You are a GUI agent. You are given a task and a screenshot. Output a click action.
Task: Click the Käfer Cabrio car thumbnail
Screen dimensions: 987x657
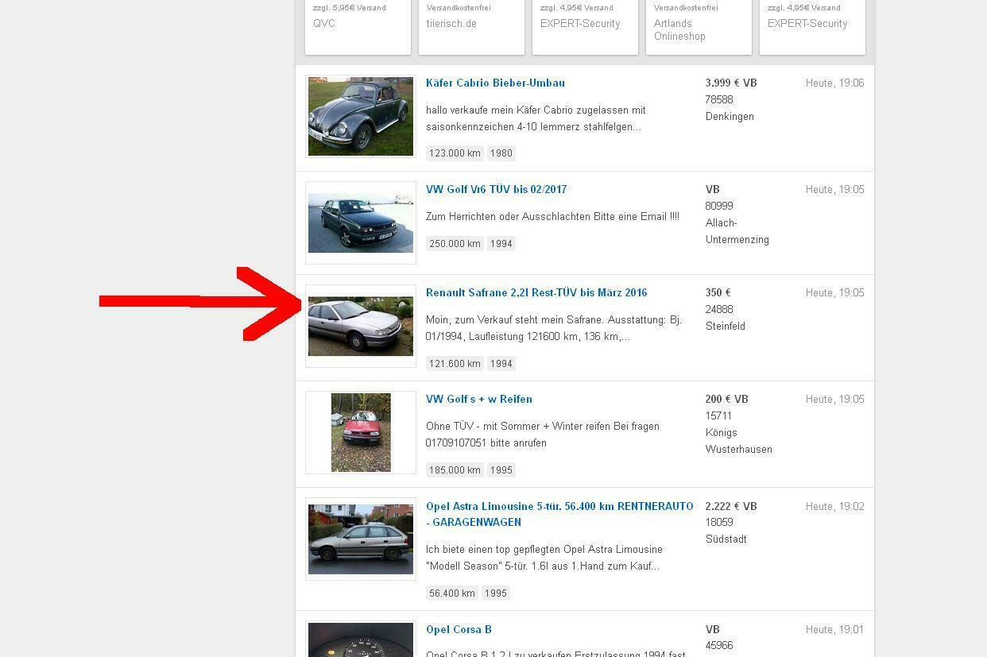[361, 117]
